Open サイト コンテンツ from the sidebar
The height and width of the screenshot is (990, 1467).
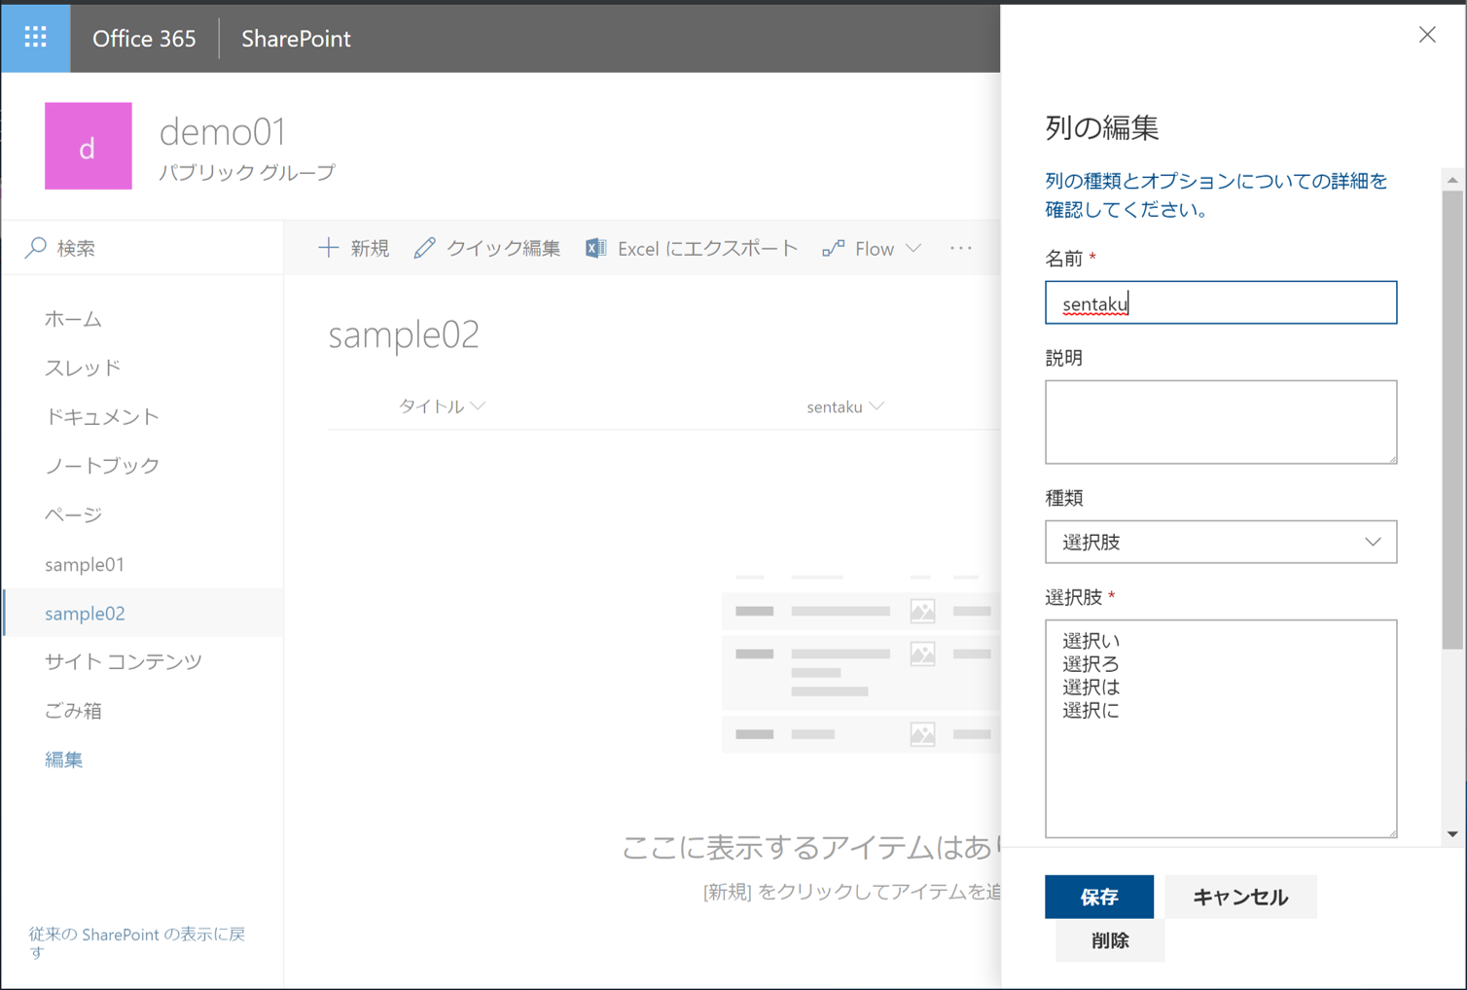[123, 661]
